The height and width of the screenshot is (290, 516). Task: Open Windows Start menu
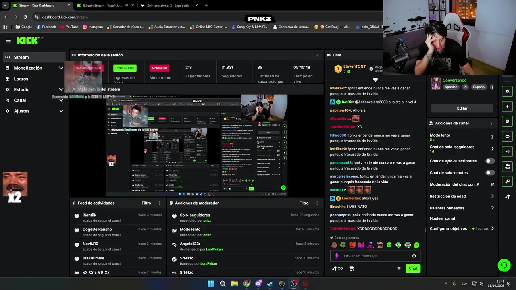(211, 284)
